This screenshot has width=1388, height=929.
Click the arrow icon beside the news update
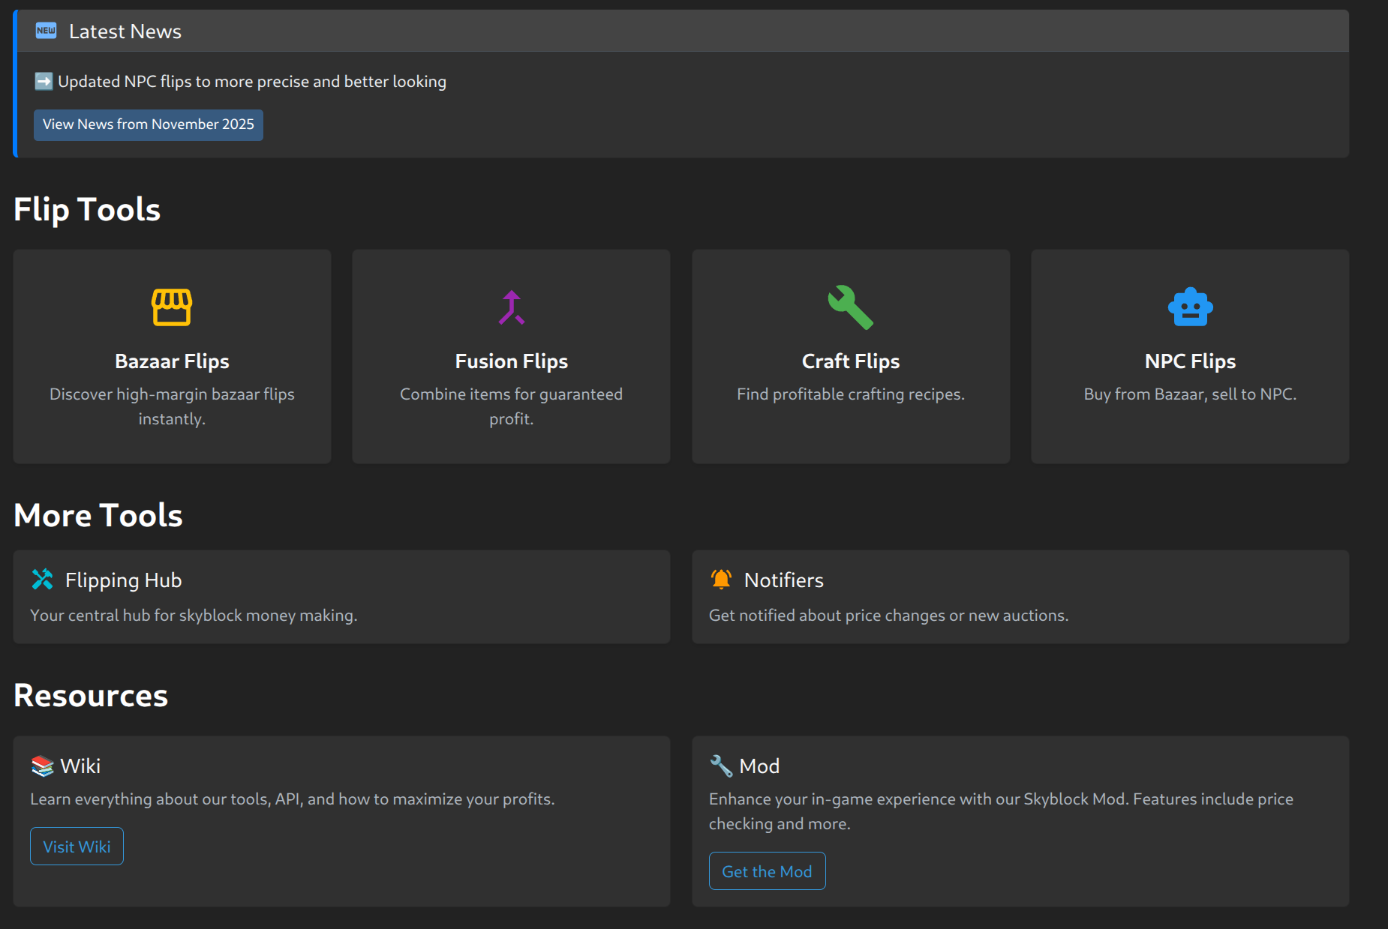44,81
